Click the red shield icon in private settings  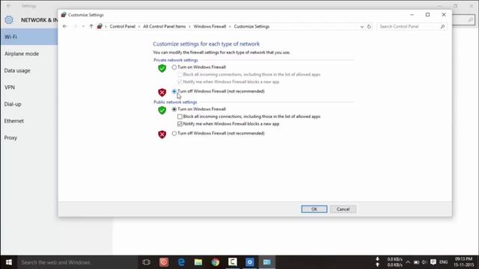[x=162, y=92]
